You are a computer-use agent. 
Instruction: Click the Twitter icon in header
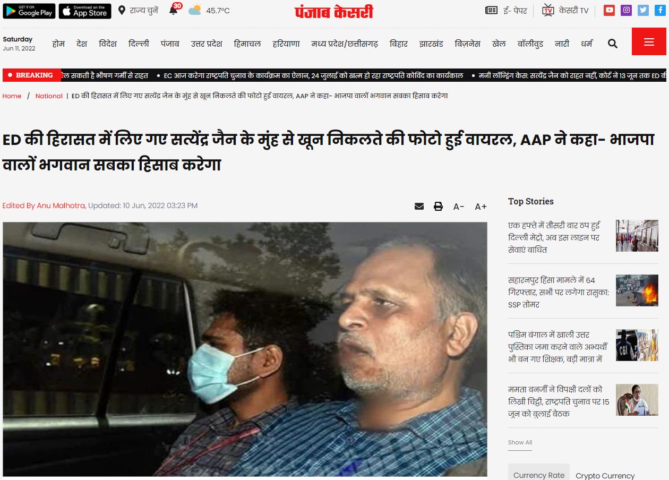point(643,10)
